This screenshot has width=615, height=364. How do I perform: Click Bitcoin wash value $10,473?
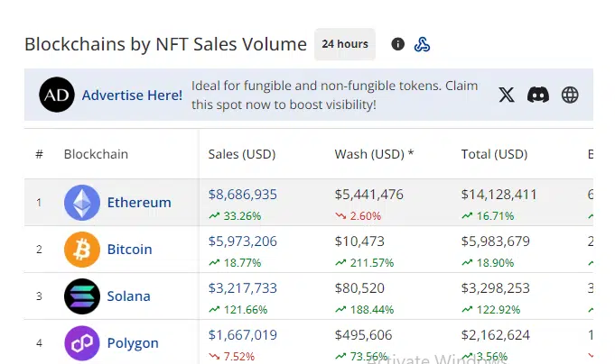tap(359, 241)
